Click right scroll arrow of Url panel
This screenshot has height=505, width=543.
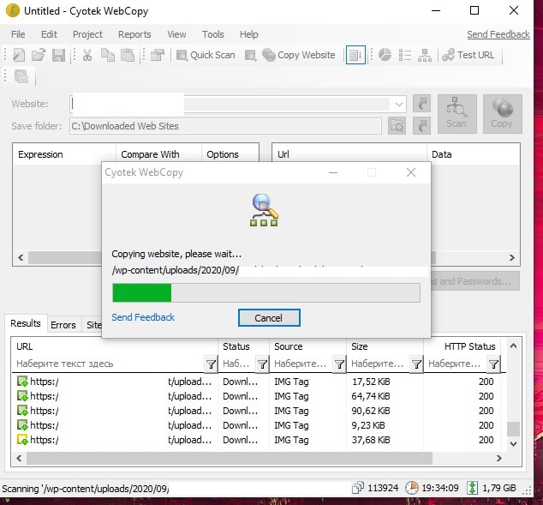tap(512, 257)
